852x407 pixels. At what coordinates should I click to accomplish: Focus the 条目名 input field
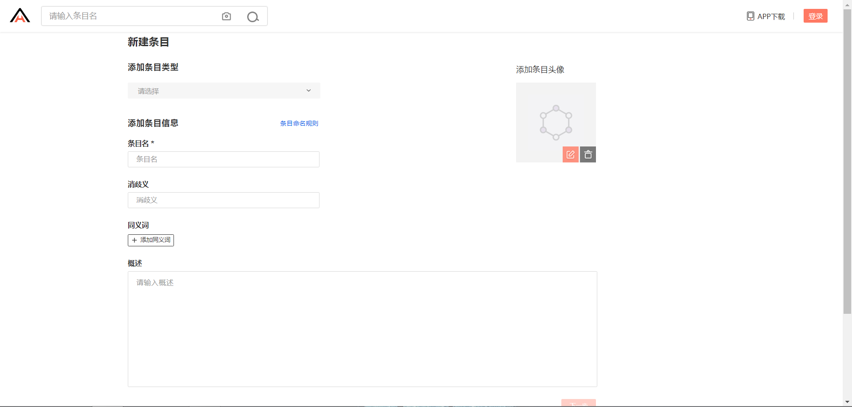click(224, 159)
